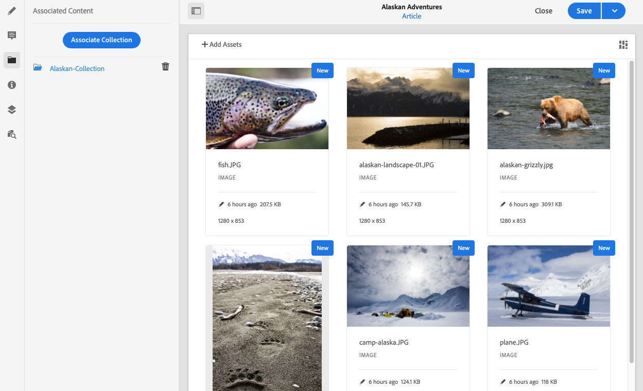Open the preview search panel icon
This screenshot has height=391, width=643.
pyautogui.click(x=12, y=134)
